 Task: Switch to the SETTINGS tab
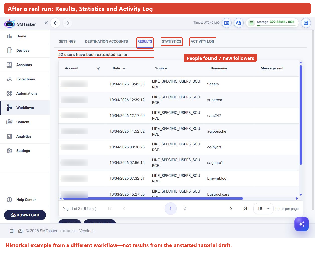pyautogui.click(x=67, y=41)
